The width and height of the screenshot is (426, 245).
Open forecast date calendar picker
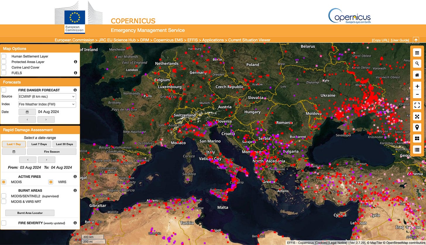tap(27, 112)
